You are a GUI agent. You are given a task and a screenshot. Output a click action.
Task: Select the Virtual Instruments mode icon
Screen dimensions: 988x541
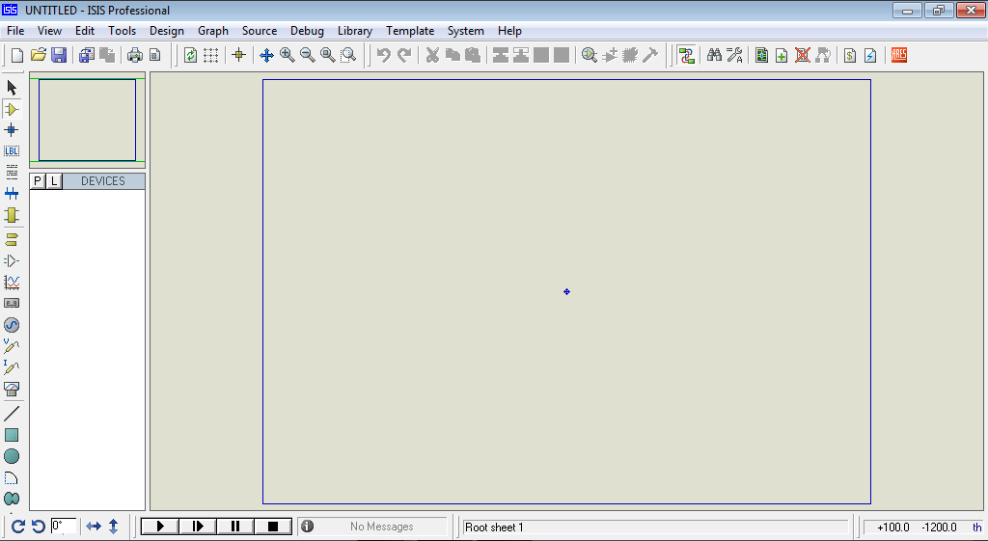click(x=12, y=389)
